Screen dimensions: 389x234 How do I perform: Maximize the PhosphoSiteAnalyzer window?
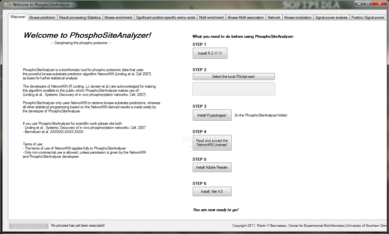368,3
